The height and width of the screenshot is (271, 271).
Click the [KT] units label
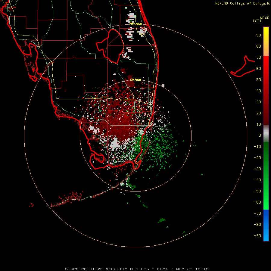coord(257,21)
